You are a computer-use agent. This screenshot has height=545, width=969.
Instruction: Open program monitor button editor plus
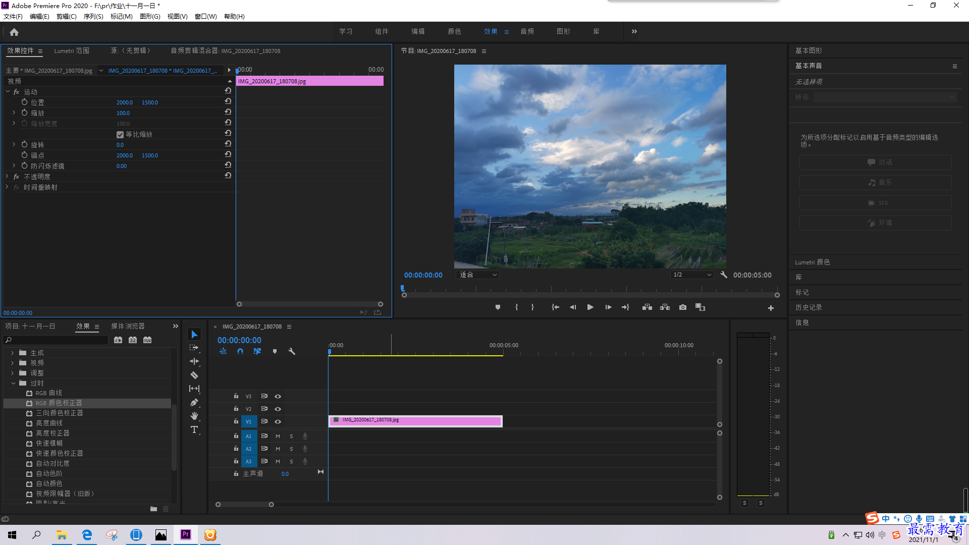[x=771, y=308]
